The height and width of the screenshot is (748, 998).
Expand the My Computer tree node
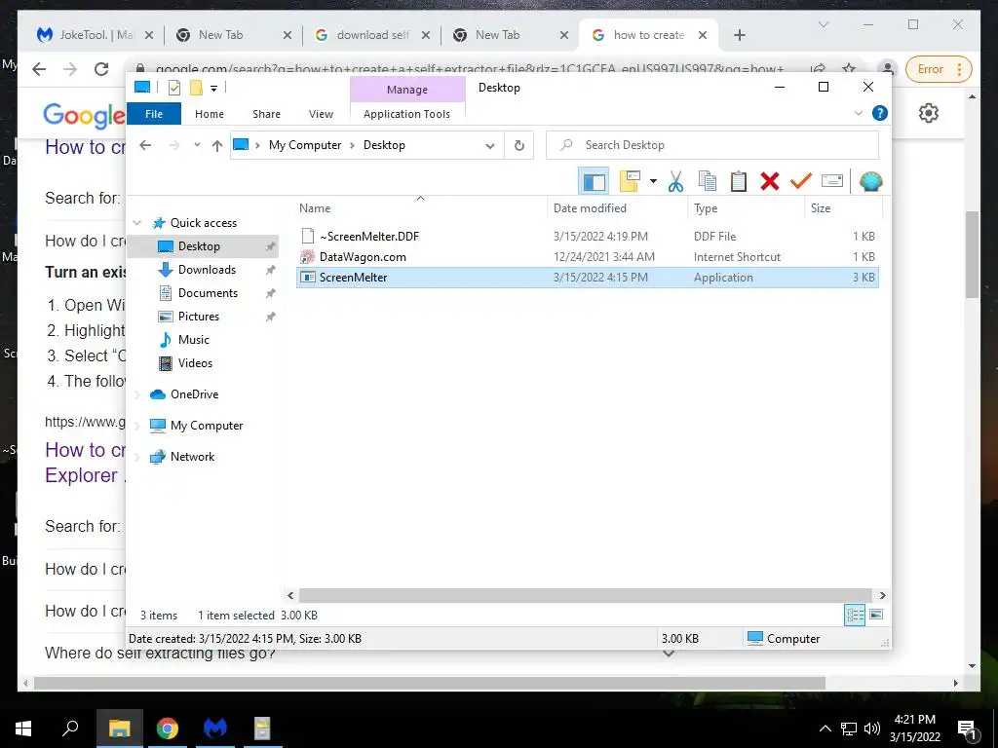136,427
